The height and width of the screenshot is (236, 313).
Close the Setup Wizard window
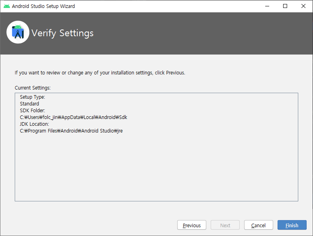[303, 6]
